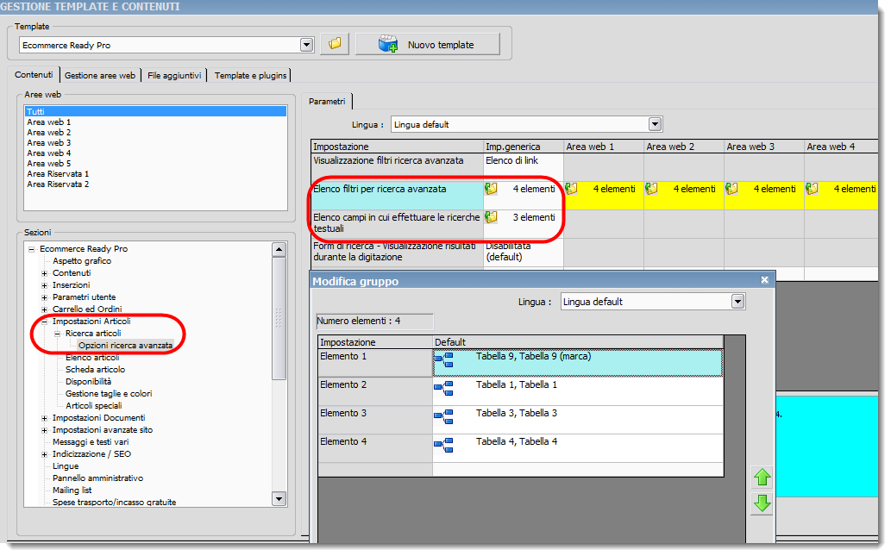Expand the Carrello ed Ordini node

[44, 309]
